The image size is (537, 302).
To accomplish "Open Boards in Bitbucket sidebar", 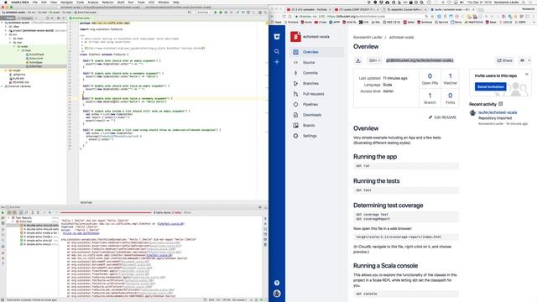I will coord(309,125).
